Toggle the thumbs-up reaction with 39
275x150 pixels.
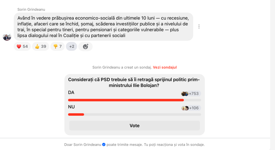tap(41, 46)
